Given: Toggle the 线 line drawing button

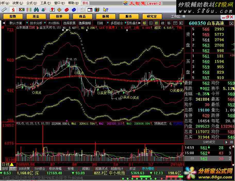Looking at the screenshot, I should tap(163, 23).
